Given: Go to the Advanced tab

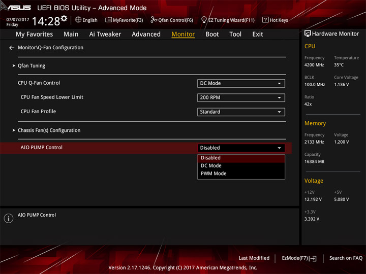Looking at the screenshot, I should pos(146,35).
